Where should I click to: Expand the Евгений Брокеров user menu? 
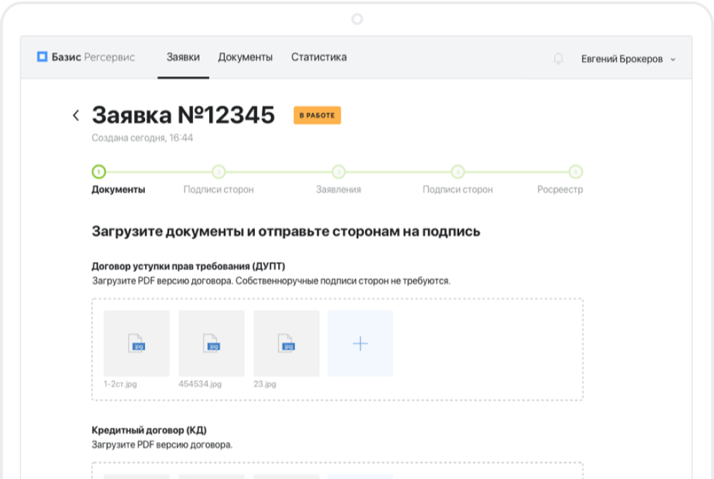click(x=628, y=59)
